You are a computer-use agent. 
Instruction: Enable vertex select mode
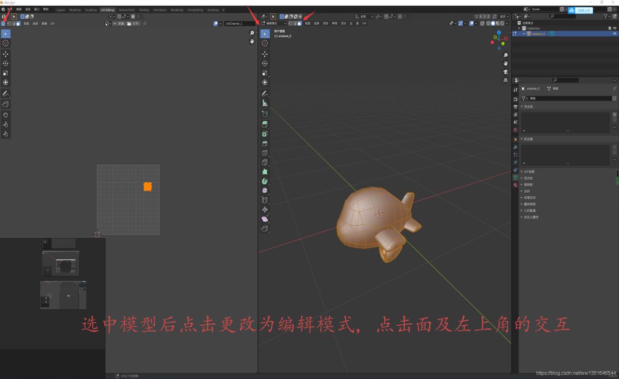[290, 23]
